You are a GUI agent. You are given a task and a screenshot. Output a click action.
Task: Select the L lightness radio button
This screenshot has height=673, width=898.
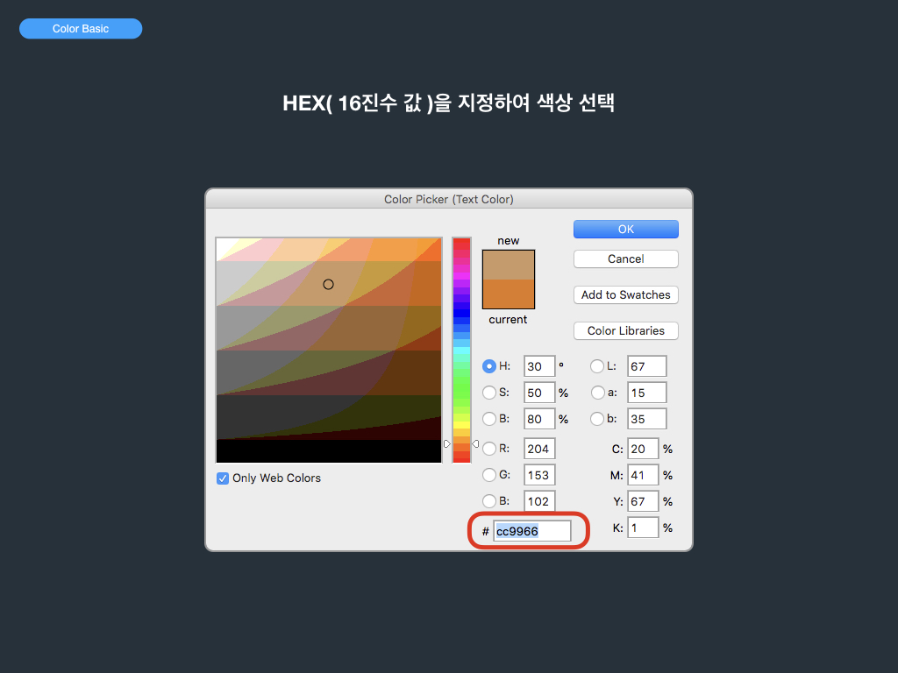click(x=597, y=366)
